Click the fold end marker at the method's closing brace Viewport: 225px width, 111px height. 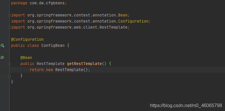click(x=9, y=76)
